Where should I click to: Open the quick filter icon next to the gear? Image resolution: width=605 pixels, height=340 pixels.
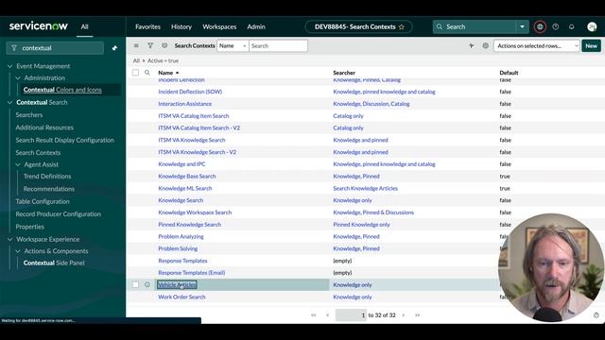pyautogui.click(x=471, y=46)
